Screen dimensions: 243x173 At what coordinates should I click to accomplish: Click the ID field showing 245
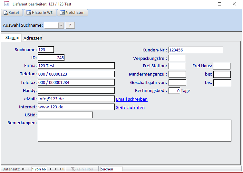[x=51, y=58]
